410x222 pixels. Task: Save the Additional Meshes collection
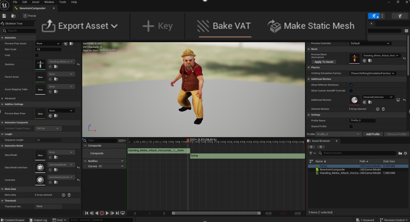[x=398, y=100]
